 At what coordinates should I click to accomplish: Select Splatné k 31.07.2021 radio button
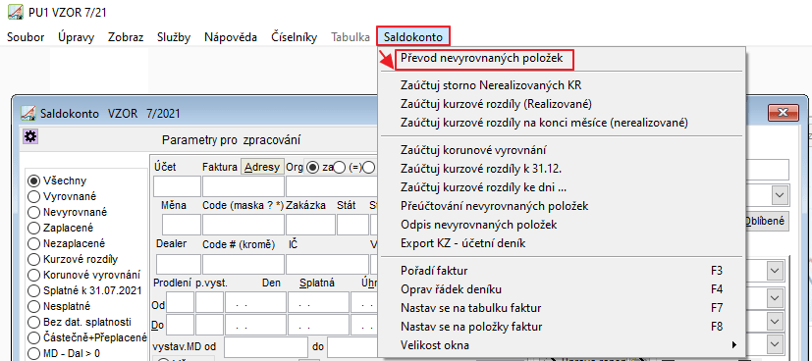tap(33, 290)
